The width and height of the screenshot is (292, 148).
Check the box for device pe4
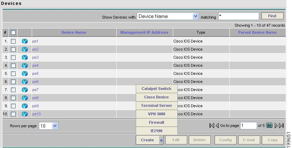point(13,65)
